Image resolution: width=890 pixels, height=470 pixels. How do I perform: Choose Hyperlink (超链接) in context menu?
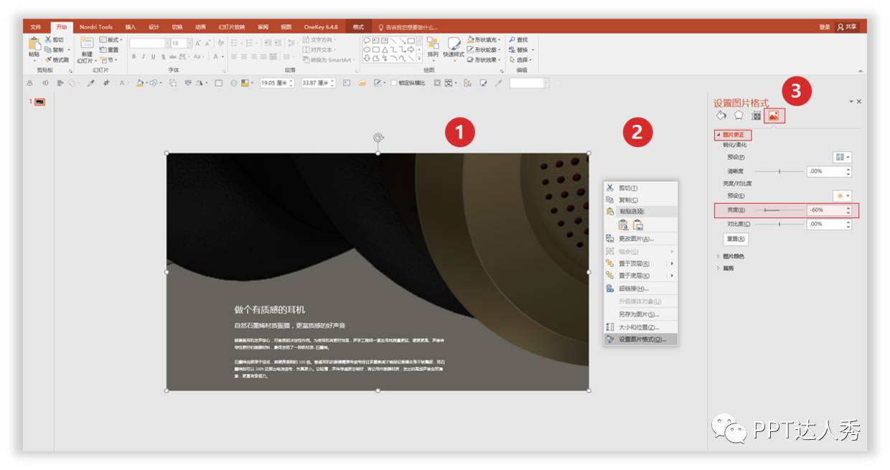[x=640, y=288]
